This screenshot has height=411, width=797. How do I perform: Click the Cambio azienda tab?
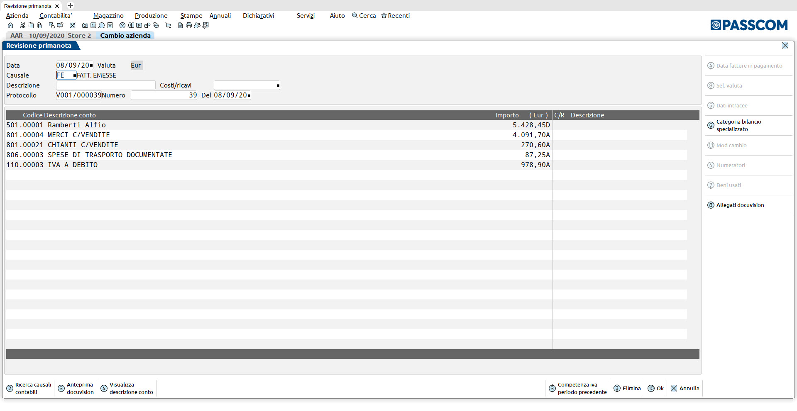pos(125,36)
